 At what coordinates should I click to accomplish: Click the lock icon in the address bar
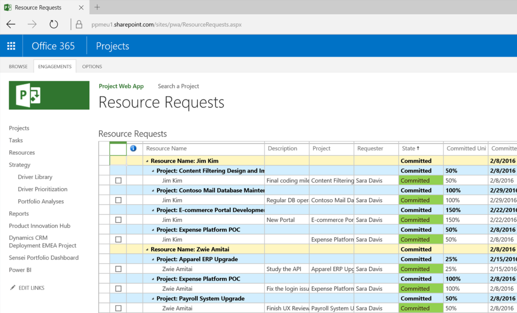click(x=79, y=25)
